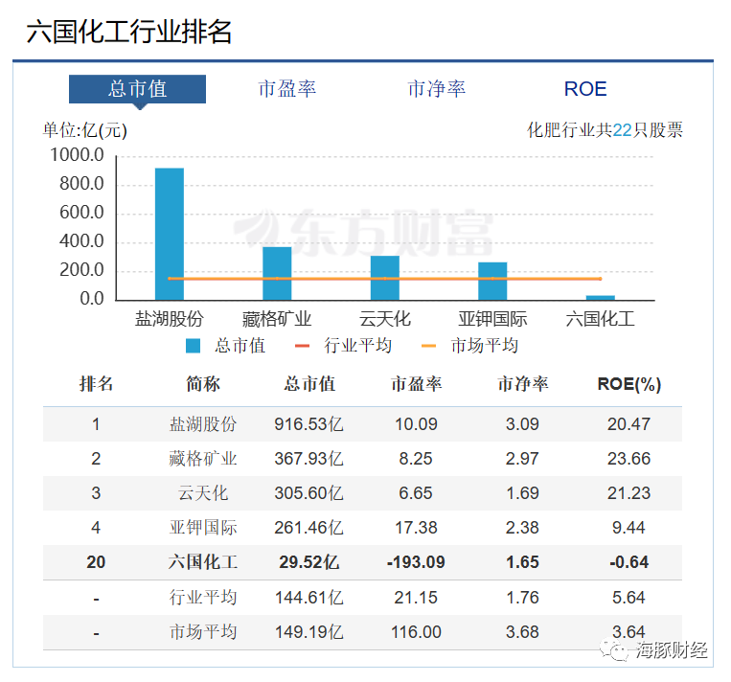Viewport: 731px width, 682px height.
Task: Click the 云天化 bar in chart
Action: click(384, 278)
